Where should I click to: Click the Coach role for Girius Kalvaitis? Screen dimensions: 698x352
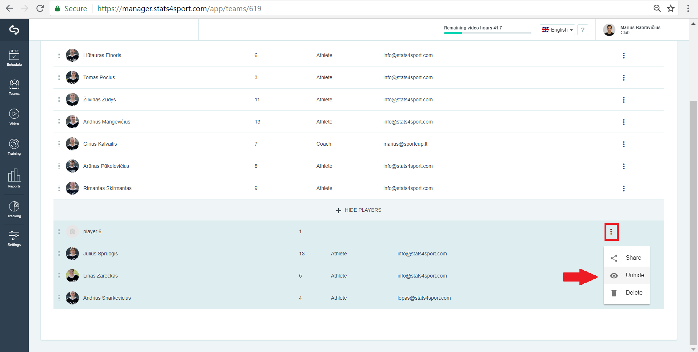324,144
